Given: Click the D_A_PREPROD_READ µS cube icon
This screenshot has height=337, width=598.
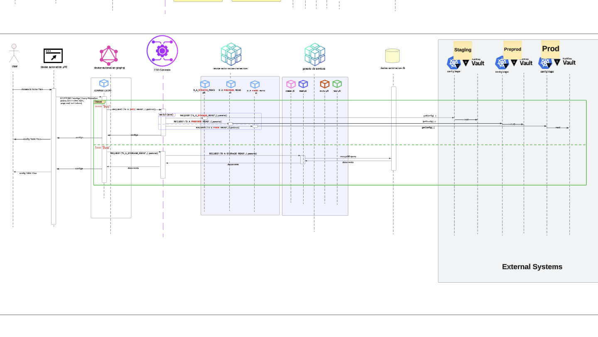Looking at the screenshot, I should 231,84.
